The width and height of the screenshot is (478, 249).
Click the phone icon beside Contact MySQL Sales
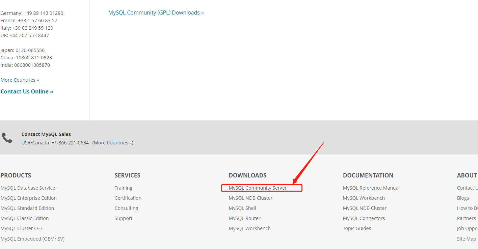click(7, 138)
